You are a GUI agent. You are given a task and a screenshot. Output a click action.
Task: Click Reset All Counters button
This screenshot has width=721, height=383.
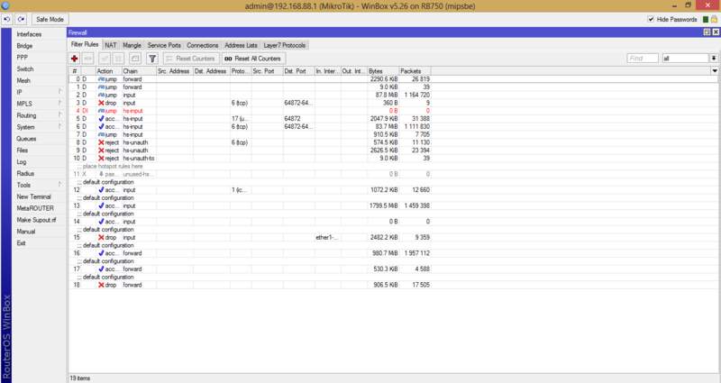pos(253,59)
